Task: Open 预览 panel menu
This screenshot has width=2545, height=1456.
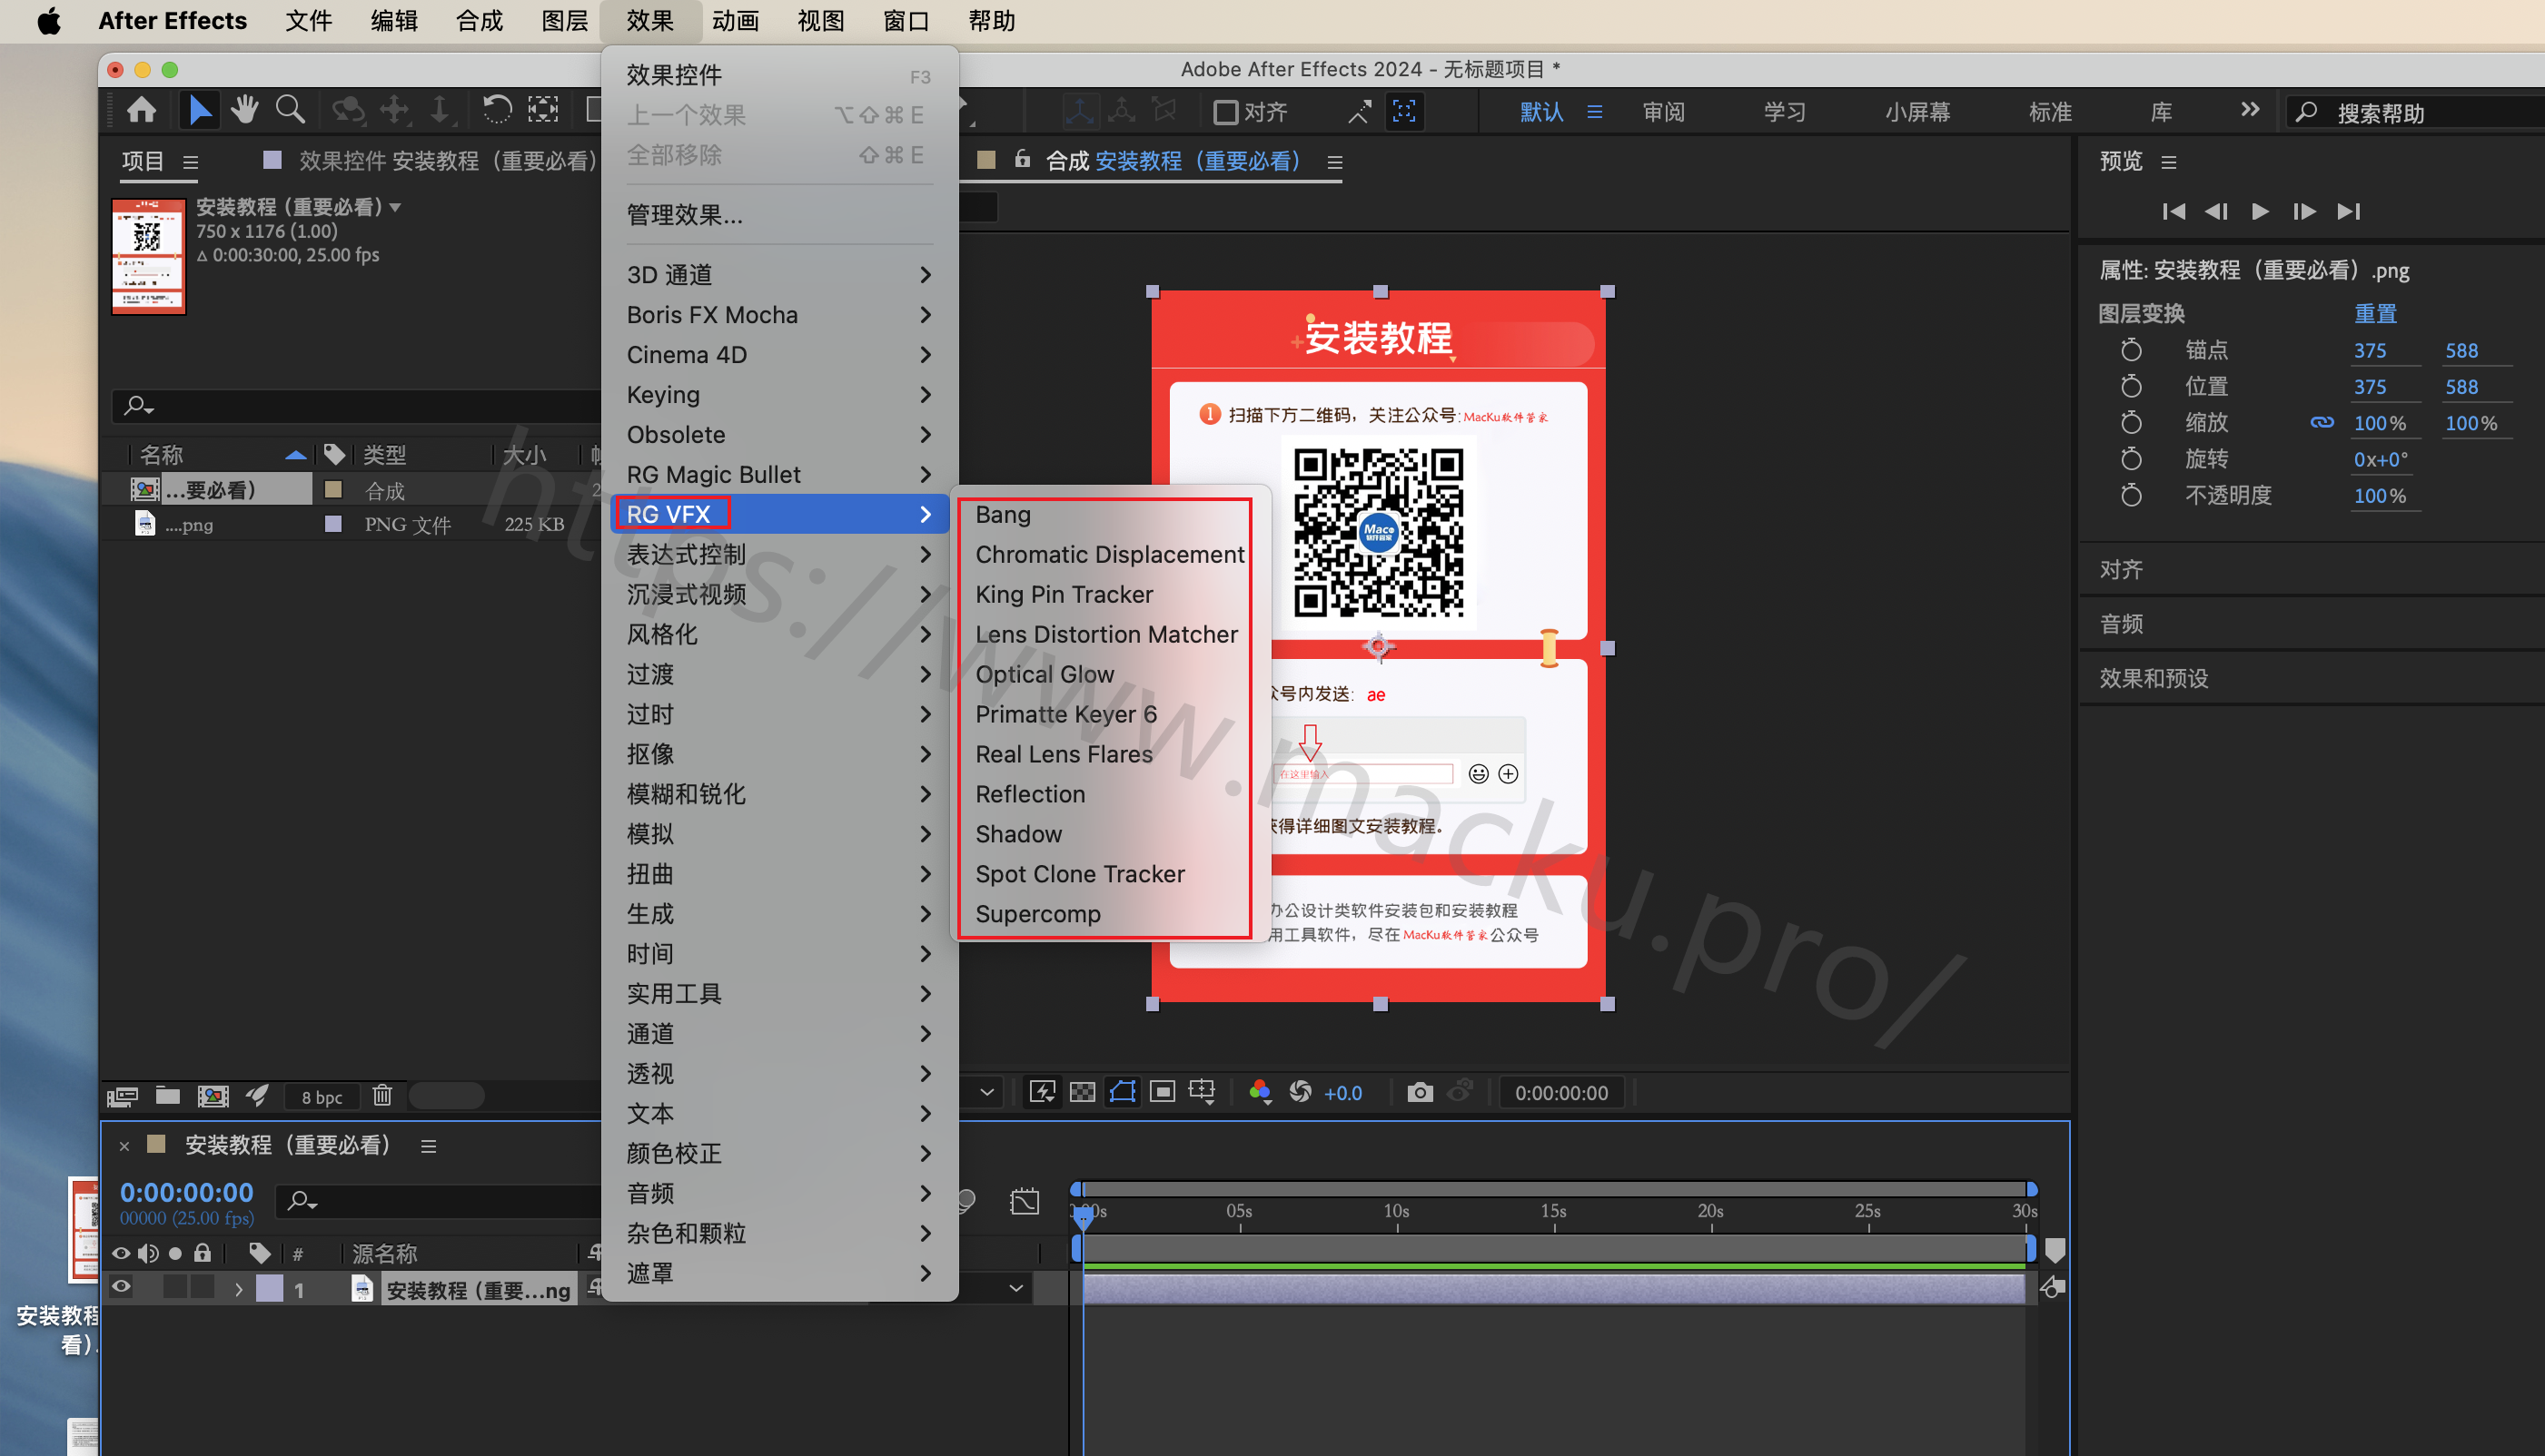Action: click(x=2169, y=162)
